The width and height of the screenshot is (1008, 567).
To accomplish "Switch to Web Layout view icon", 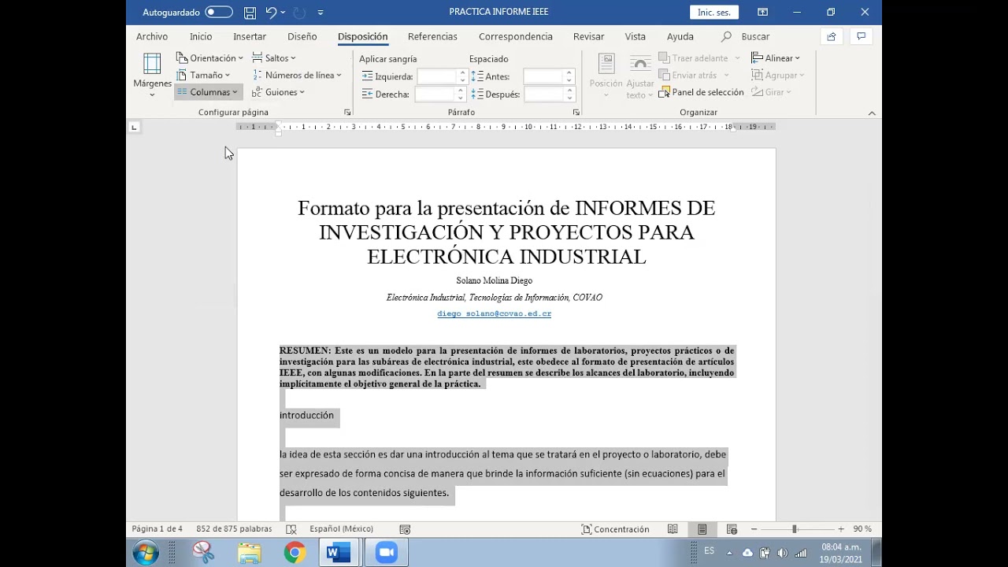I will (732, 529).
